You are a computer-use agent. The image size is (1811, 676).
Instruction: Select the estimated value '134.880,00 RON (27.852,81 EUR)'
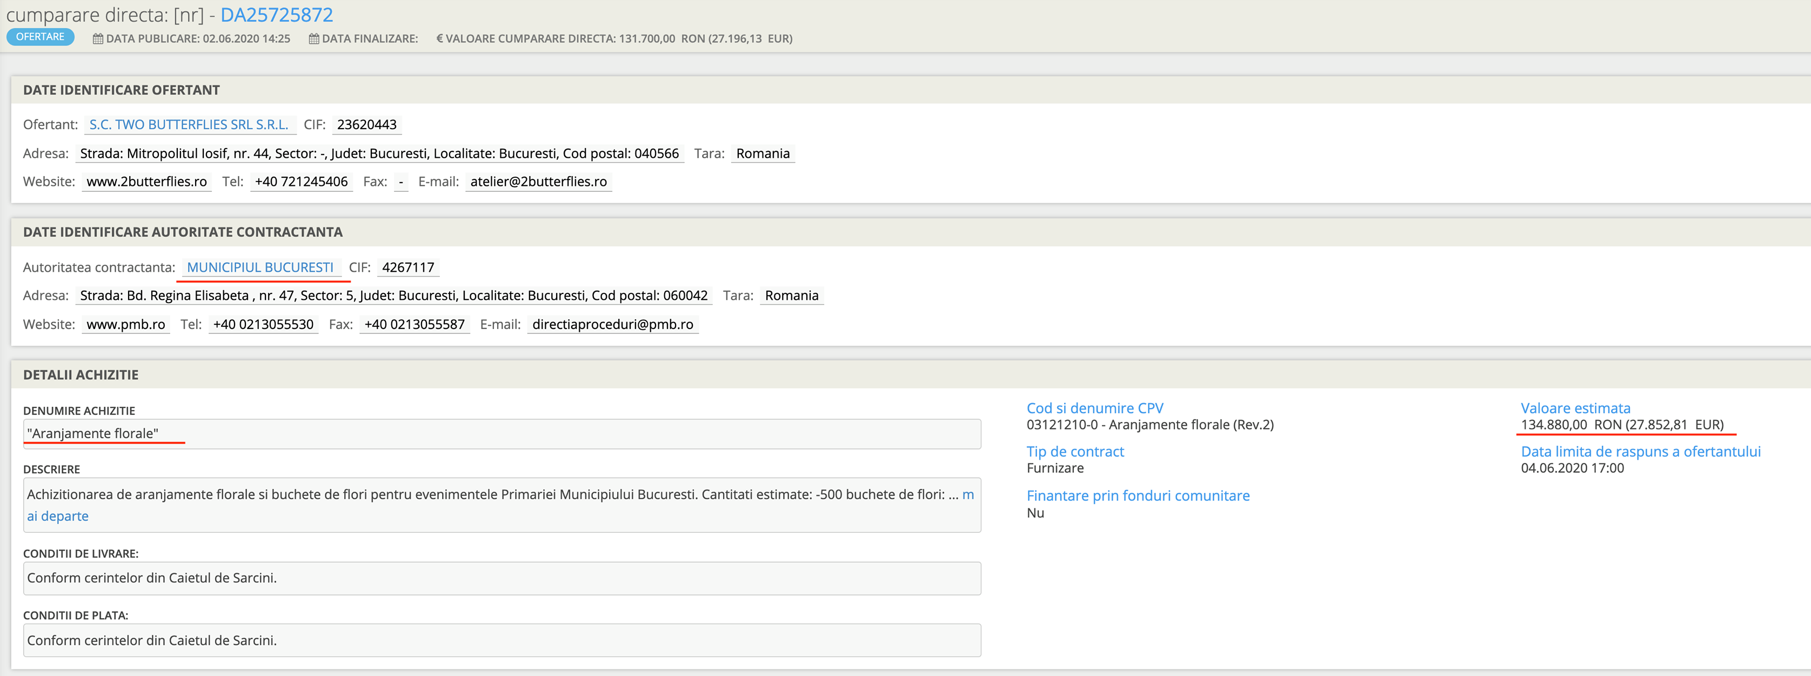click(x=1622, y=424)
